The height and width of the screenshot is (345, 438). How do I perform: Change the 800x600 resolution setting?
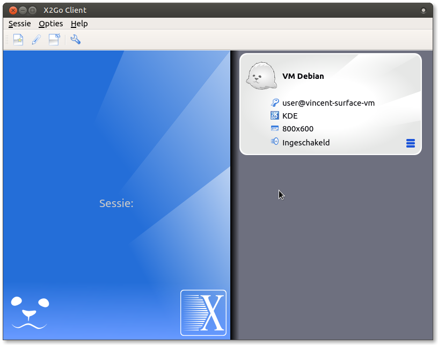tap(298, 129)
